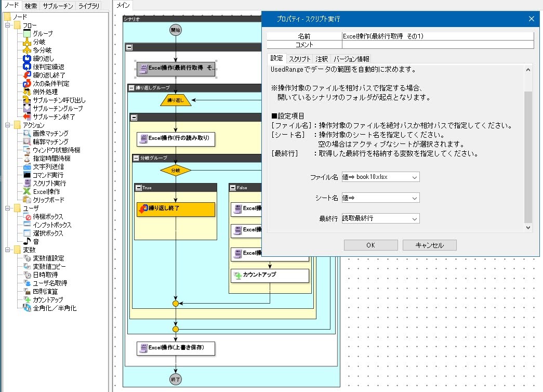
Task: Select the サブルーチングループ node icon
Action: [27, 109]
